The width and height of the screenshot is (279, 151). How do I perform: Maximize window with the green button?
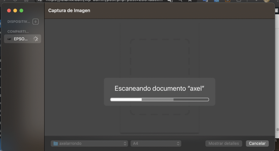pyautogui.click(x=21, y=11)
